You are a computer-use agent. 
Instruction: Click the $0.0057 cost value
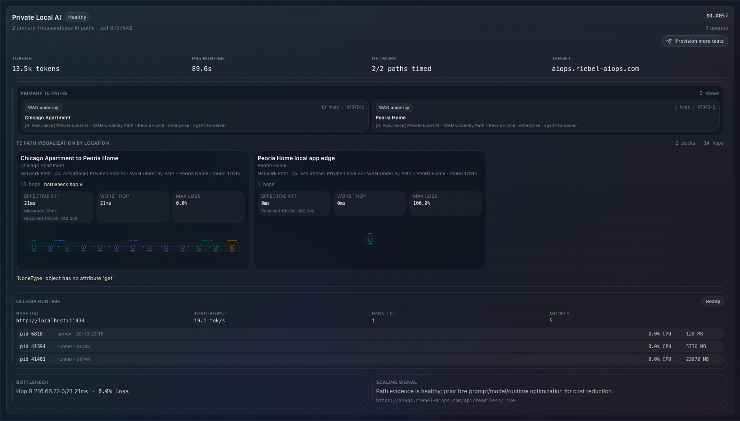click(x=717, y=16)
